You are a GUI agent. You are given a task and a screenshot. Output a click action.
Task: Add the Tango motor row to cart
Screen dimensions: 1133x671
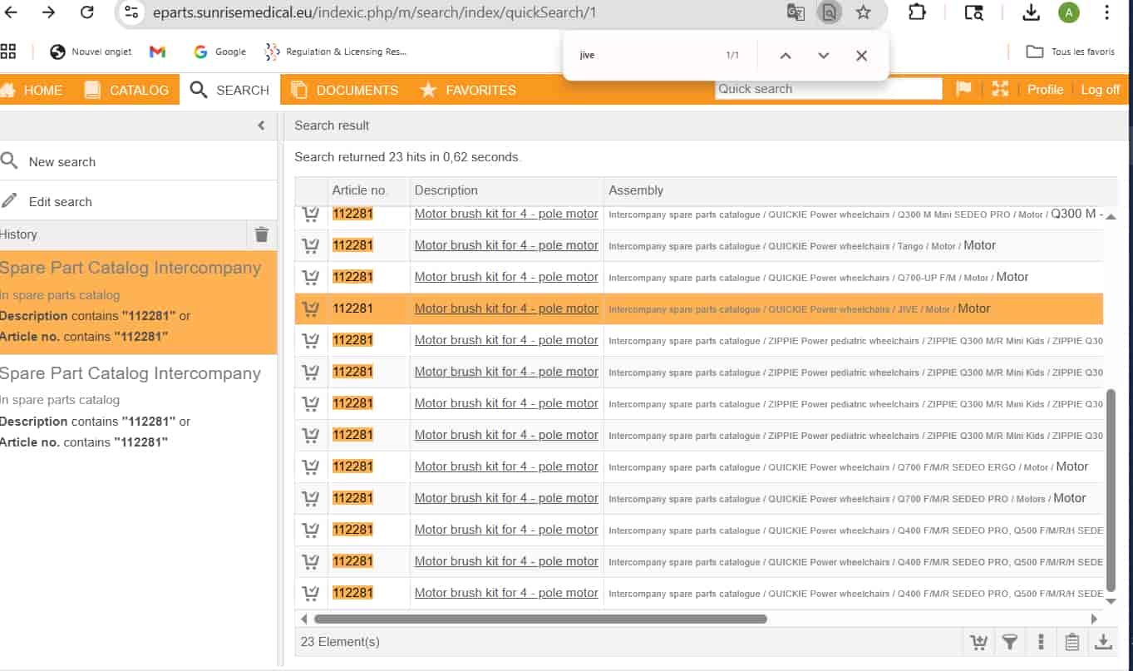pos(311,245)
